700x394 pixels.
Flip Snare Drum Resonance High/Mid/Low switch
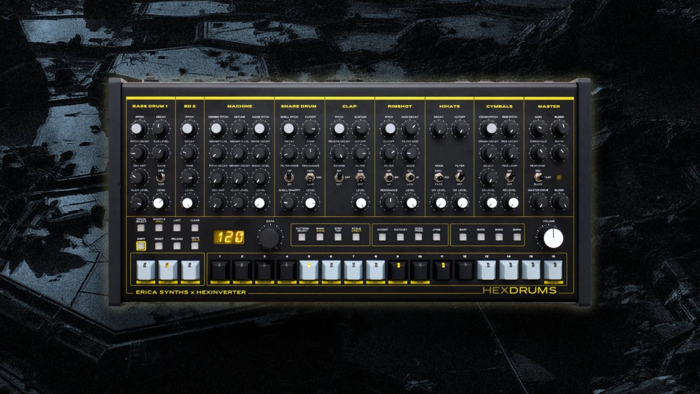(310, 178)
